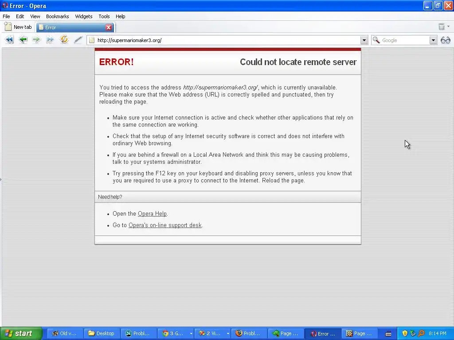Minimize the Opera window
This screenshot has width=454, height=340.
(428, 5)
